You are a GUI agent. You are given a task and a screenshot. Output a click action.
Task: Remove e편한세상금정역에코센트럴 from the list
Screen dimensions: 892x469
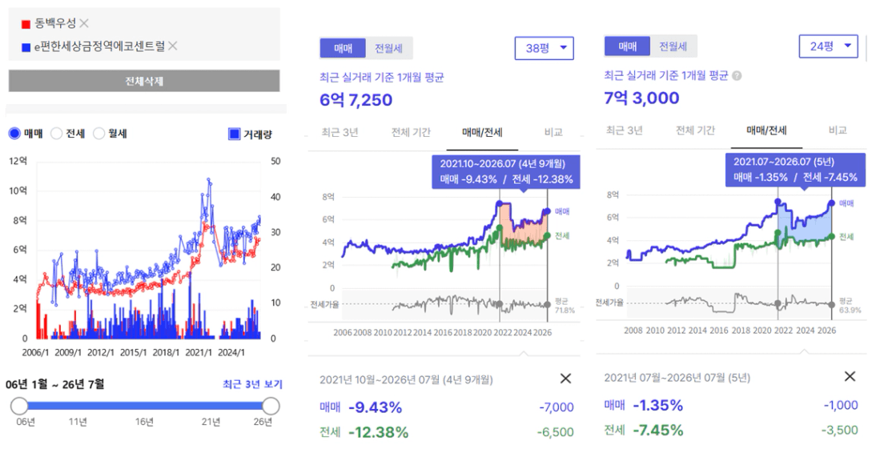(173, 46)
